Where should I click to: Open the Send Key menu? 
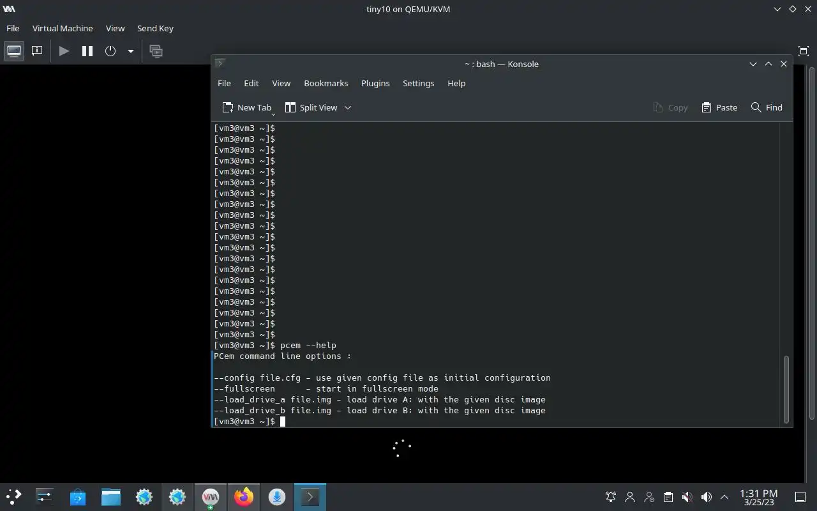click(x=155, y=28)
